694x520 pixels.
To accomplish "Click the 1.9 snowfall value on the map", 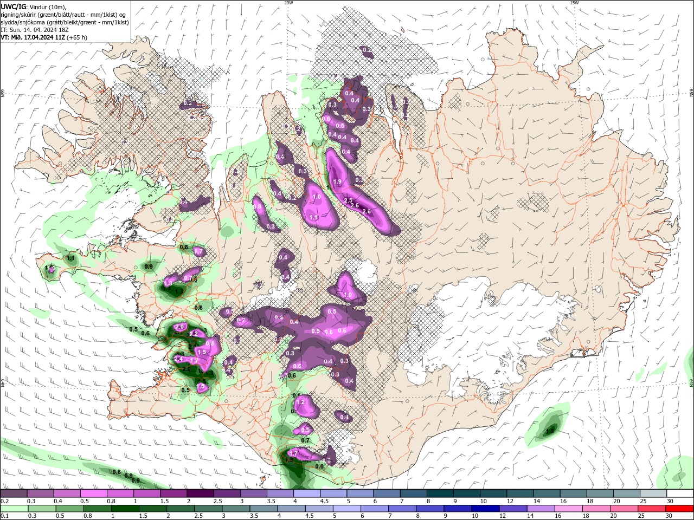I will click(x=337, y=182).
